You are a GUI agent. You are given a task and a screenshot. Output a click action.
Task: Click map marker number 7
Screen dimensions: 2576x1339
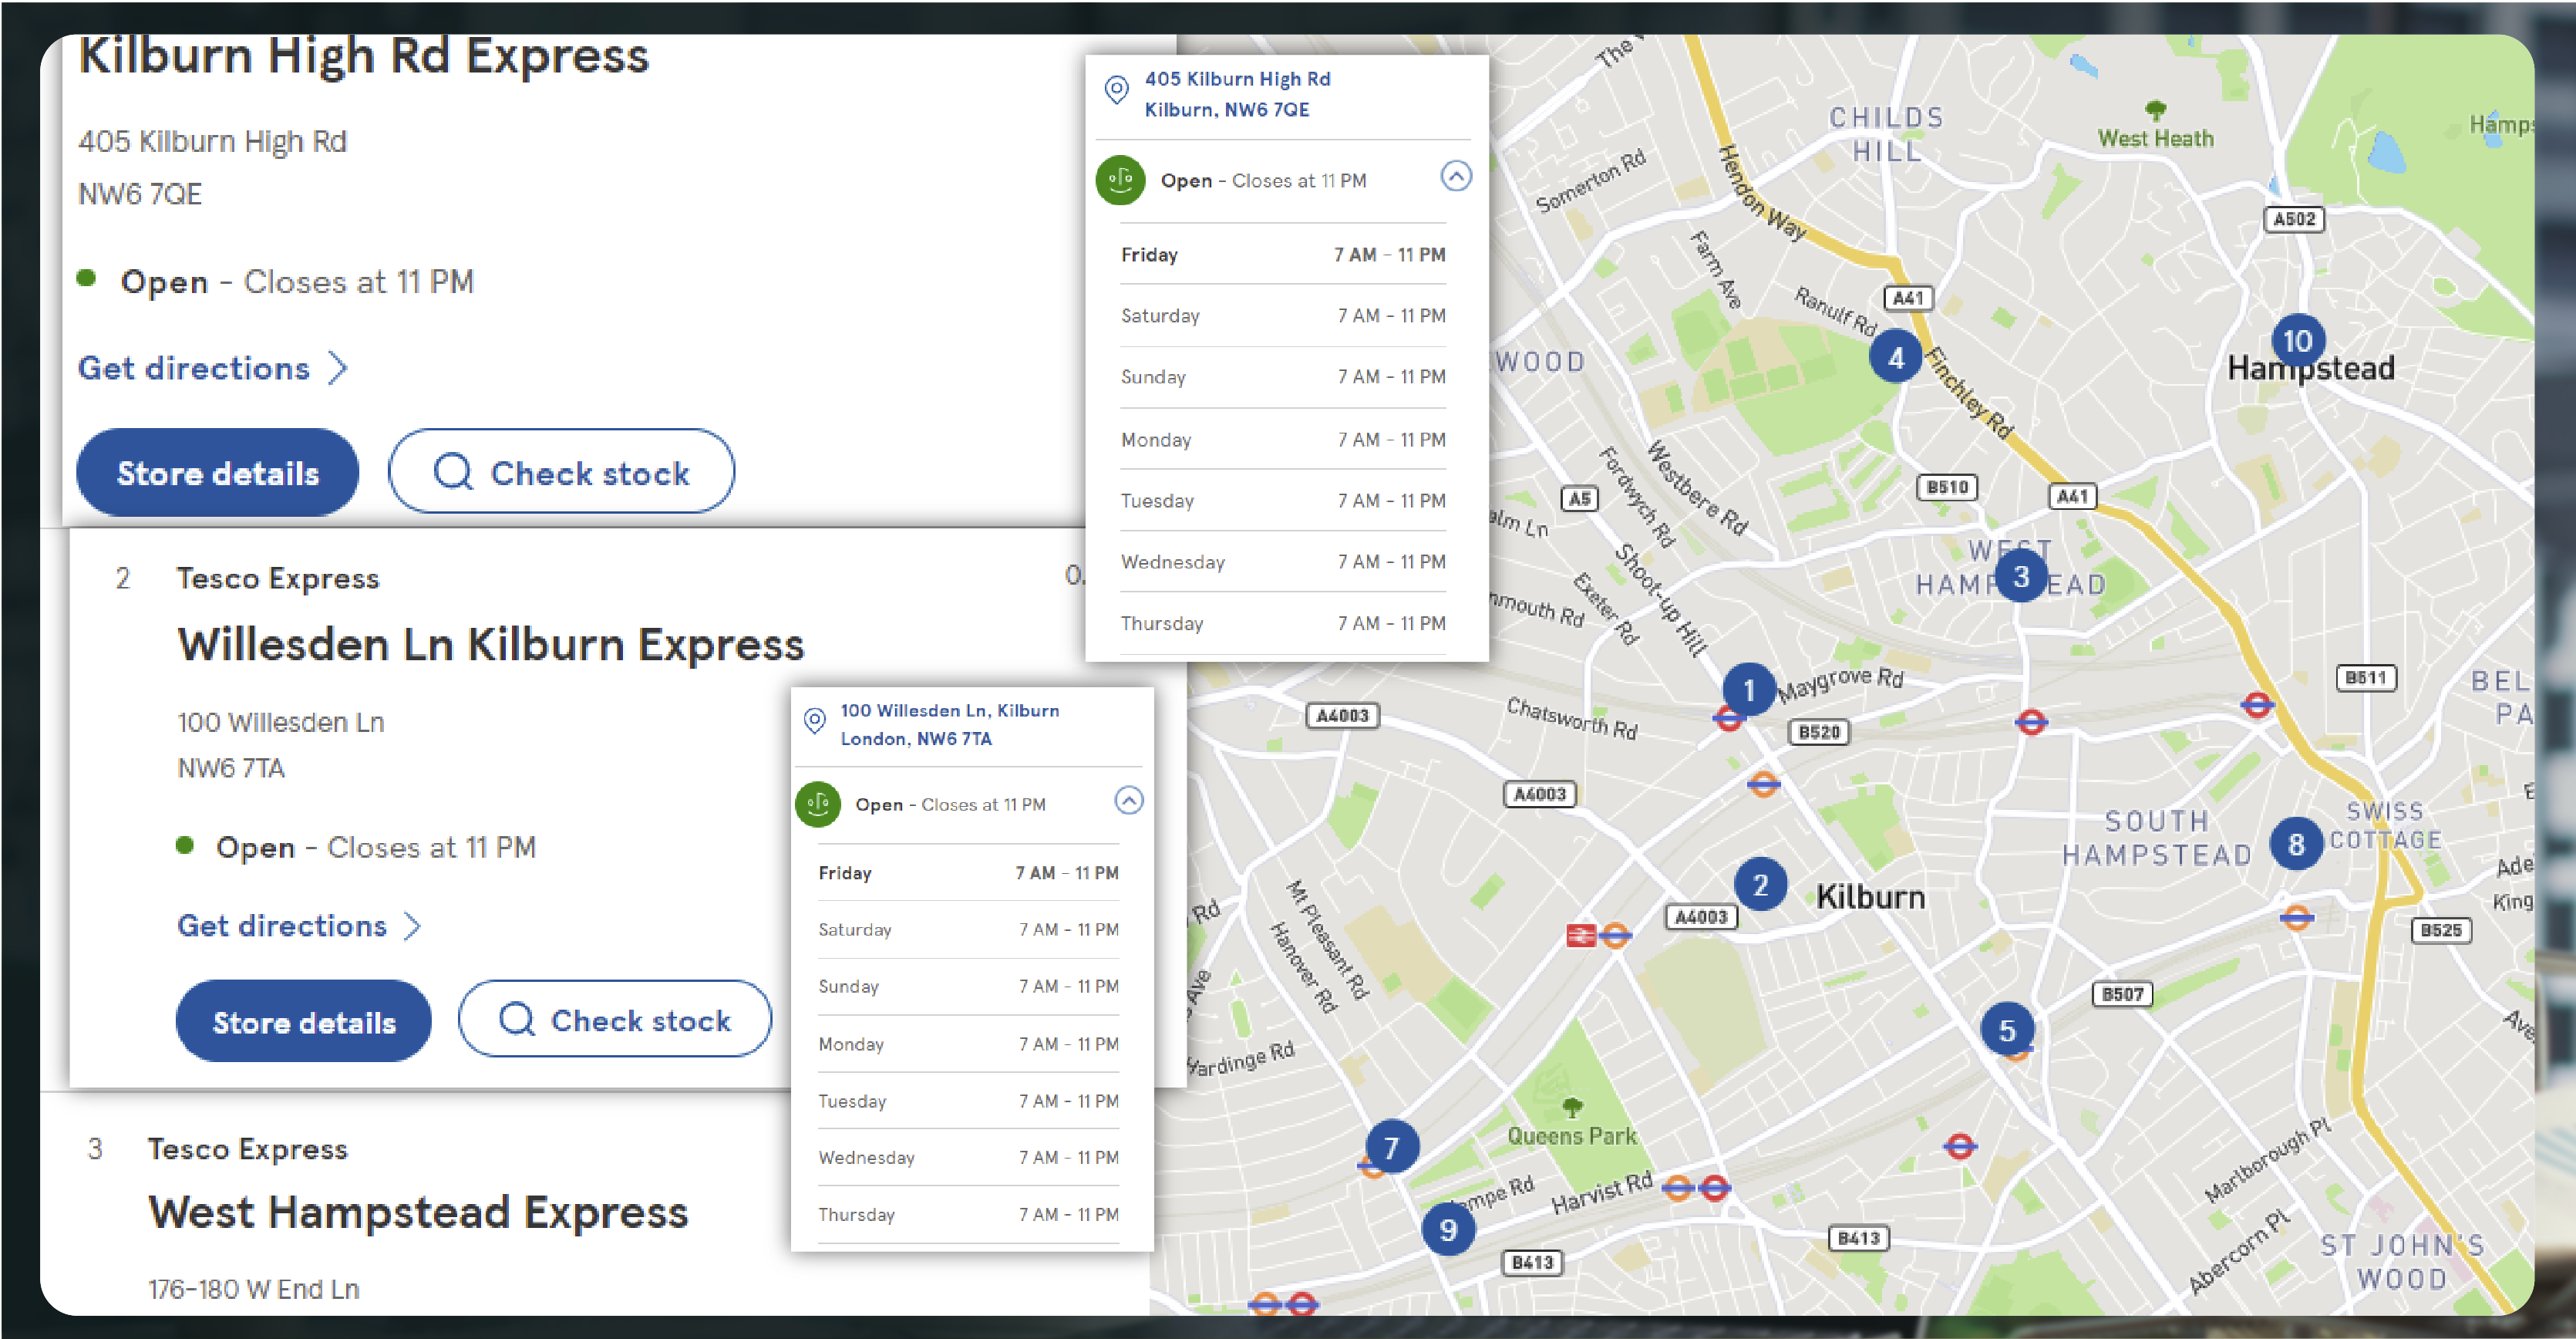[x=1391, y=1146]
